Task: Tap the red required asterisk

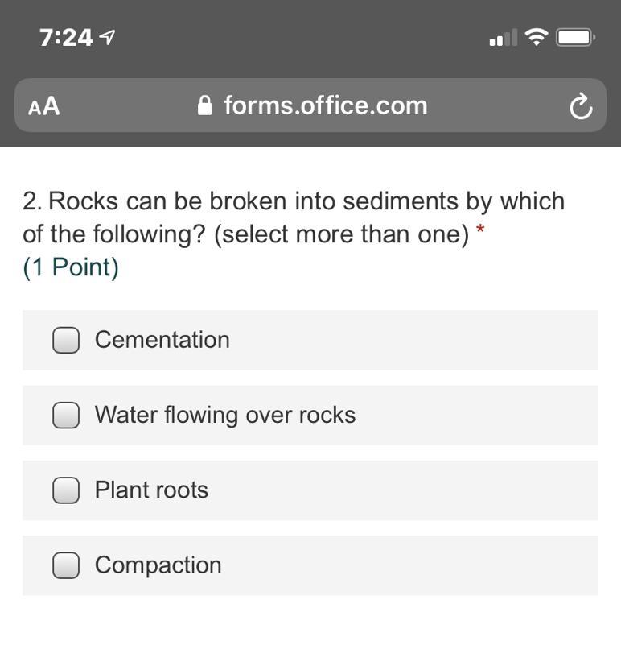Action: (x=480, y=230)
